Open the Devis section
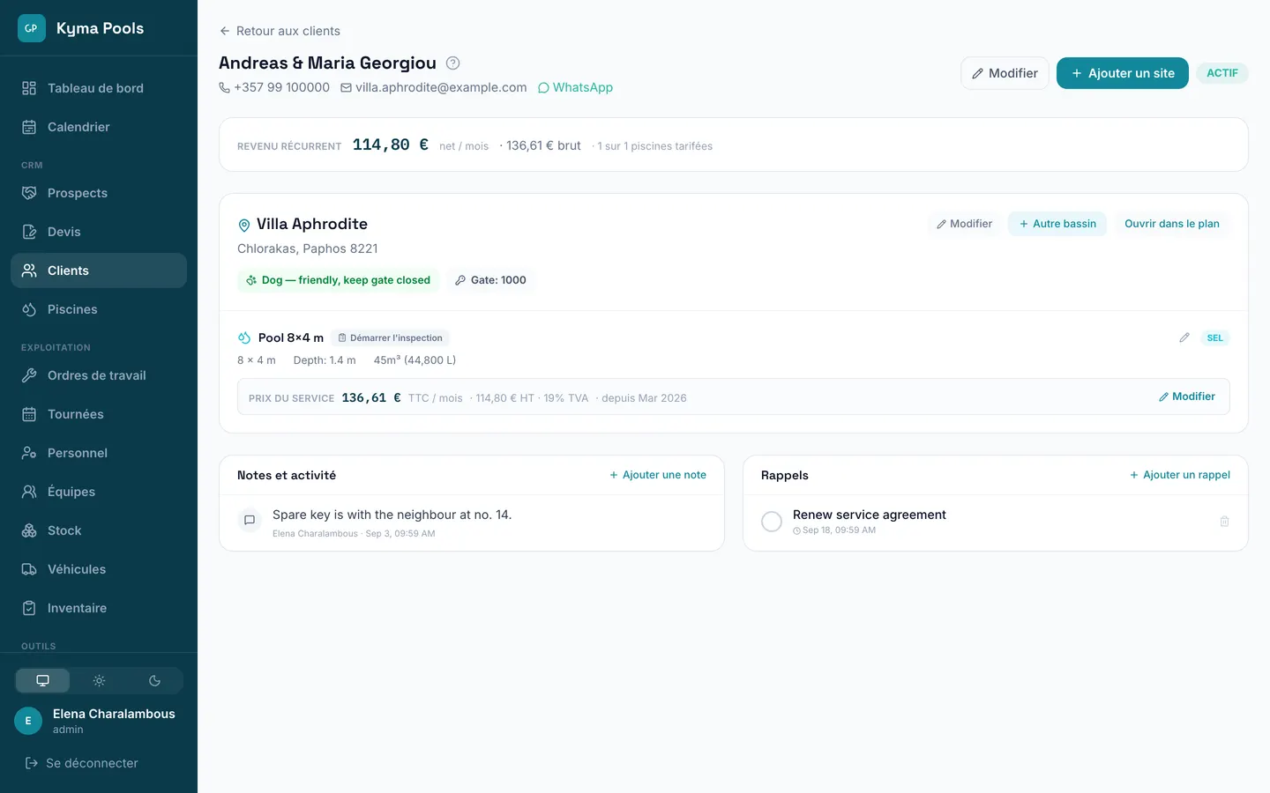 click(99, 232)
